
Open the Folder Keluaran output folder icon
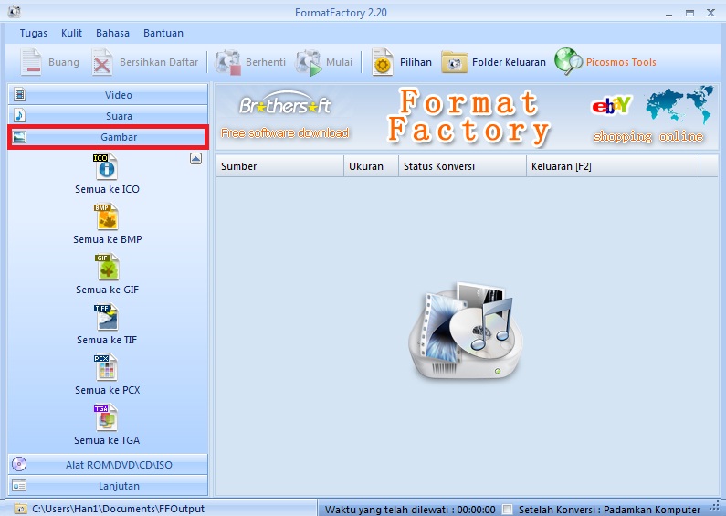[x=454, y=62]
